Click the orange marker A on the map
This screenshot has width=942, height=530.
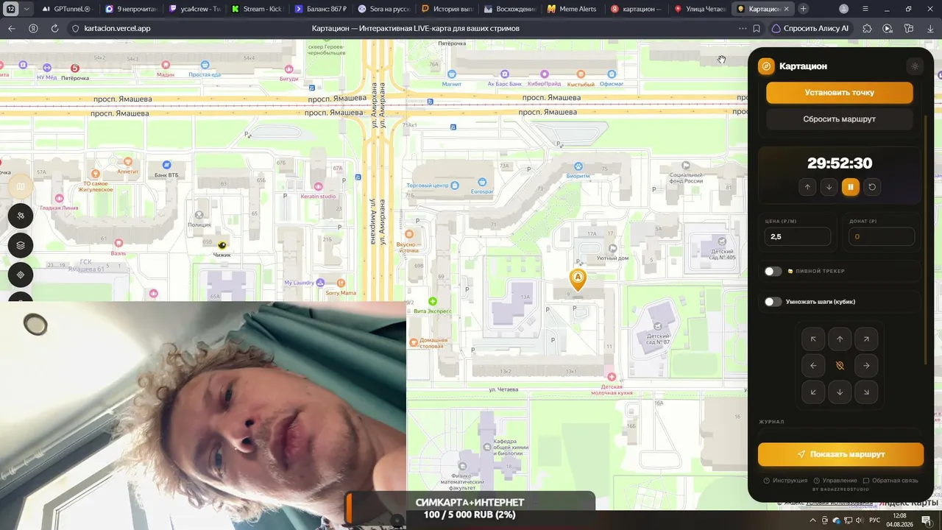(578, 280)
